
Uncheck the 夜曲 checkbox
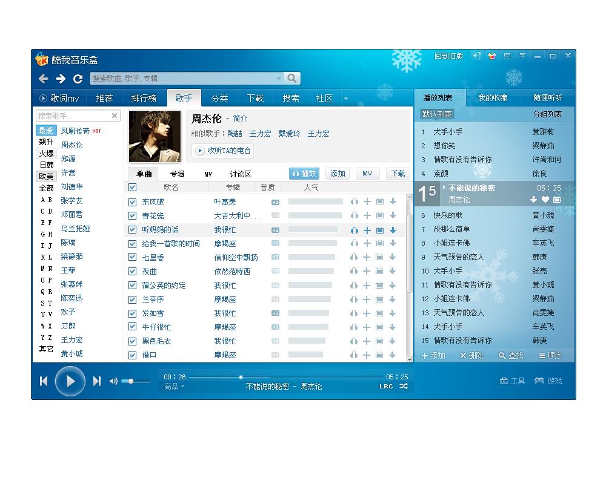(x=133, y=271)
